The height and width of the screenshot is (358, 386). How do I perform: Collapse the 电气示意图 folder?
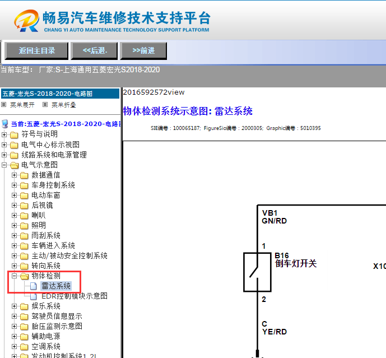click(x=4, y=165)
